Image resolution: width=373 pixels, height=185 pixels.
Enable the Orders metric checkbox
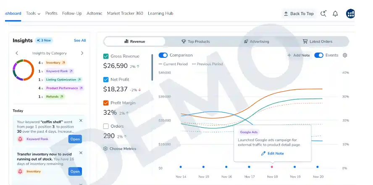[x=106, y=126]
